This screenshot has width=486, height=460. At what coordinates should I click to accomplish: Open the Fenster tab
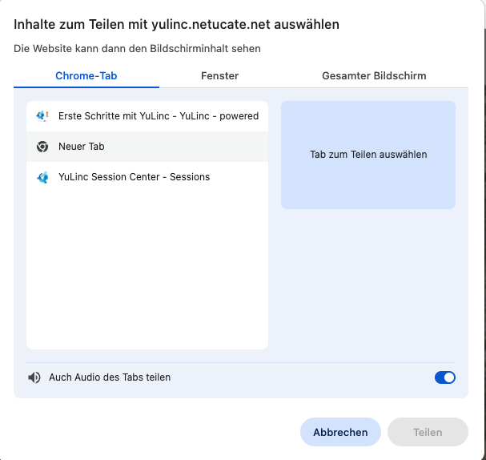(x=219, y=76)
